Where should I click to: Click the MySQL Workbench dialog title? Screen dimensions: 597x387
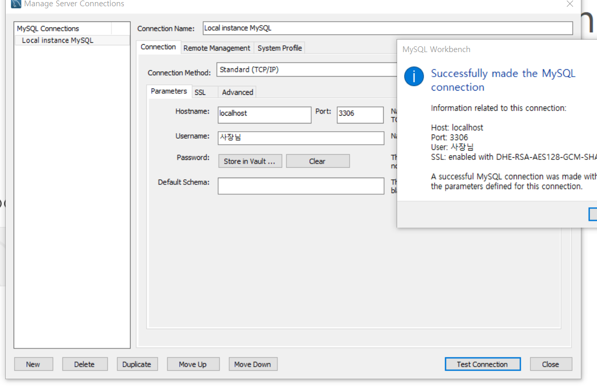pos(436,49)
